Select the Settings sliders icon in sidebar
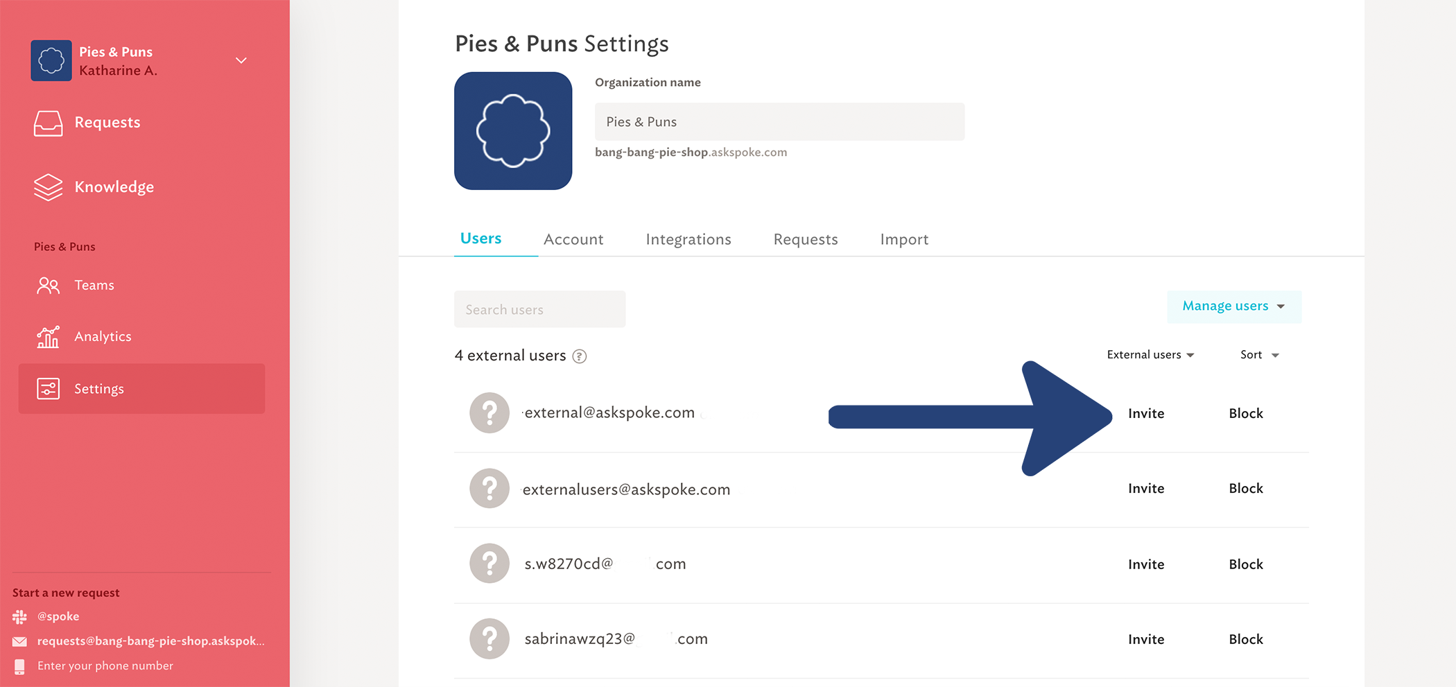 [x=48, y=389]
